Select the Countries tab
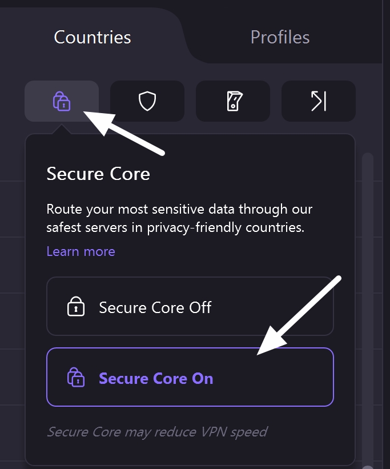 pos(92,37)
